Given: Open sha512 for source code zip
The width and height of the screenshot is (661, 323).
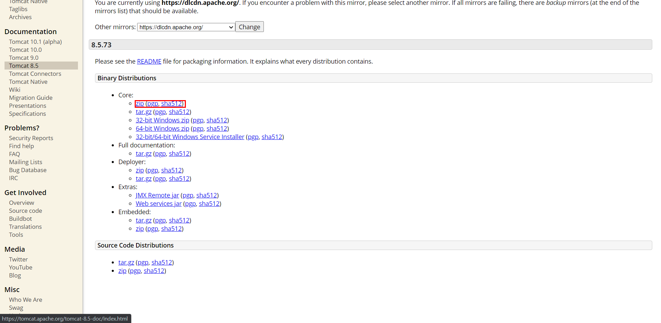Looking at the screenshot, I should click(154, 271).
